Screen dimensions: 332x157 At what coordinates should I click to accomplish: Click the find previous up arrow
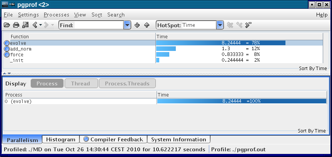[x=147, y=25]
